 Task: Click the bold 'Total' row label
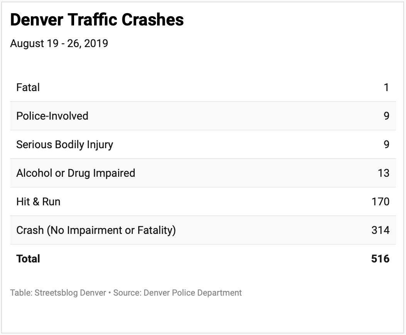[x=28, y=259]
